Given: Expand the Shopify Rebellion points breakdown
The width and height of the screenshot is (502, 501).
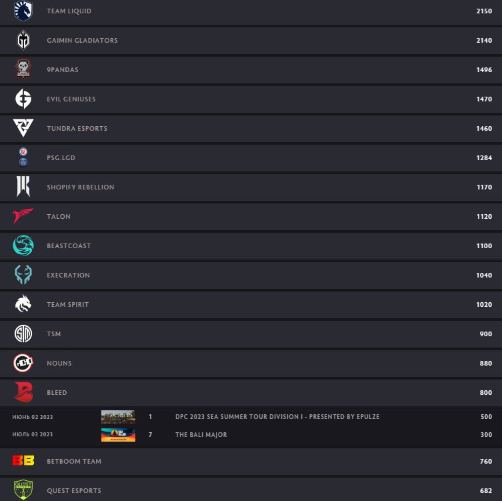Looking at the screenshot, I should pyautogui.click(x=251, y=187).
